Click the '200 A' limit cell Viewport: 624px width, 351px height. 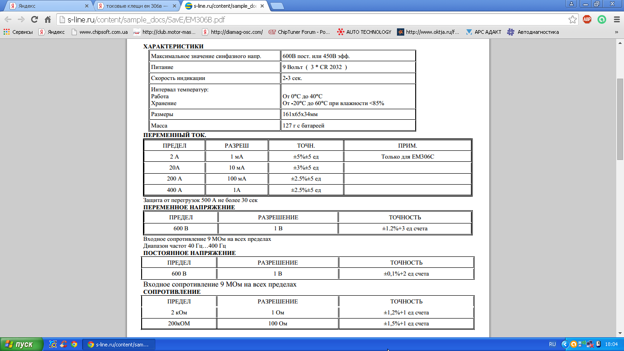pyautogui.click(x=175, y=179)
